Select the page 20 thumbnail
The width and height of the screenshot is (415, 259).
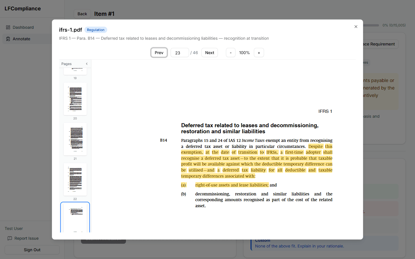pyautogui.click(x=75, y=99)
